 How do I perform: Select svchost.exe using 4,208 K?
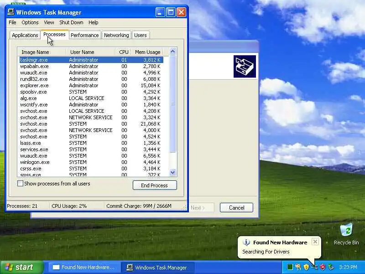[x=91, y=111]
